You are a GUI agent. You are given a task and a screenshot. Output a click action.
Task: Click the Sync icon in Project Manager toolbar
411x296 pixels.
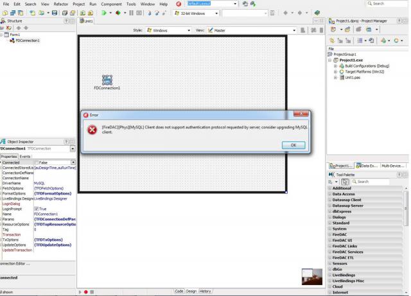pyautogui.click(x=371, y=40)
